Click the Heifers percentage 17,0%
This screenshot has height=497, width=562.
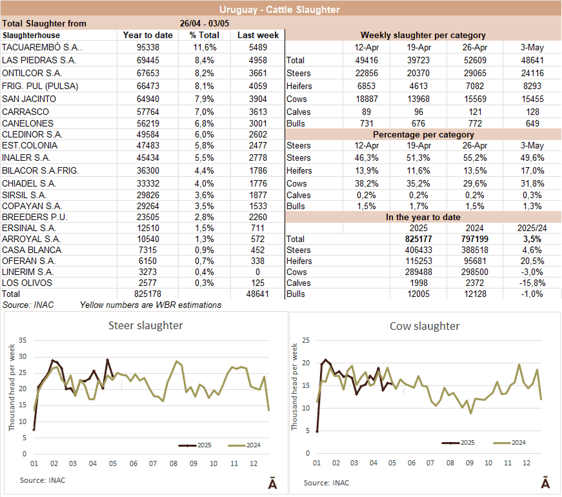pyautogui.click(x=532, y=170)
